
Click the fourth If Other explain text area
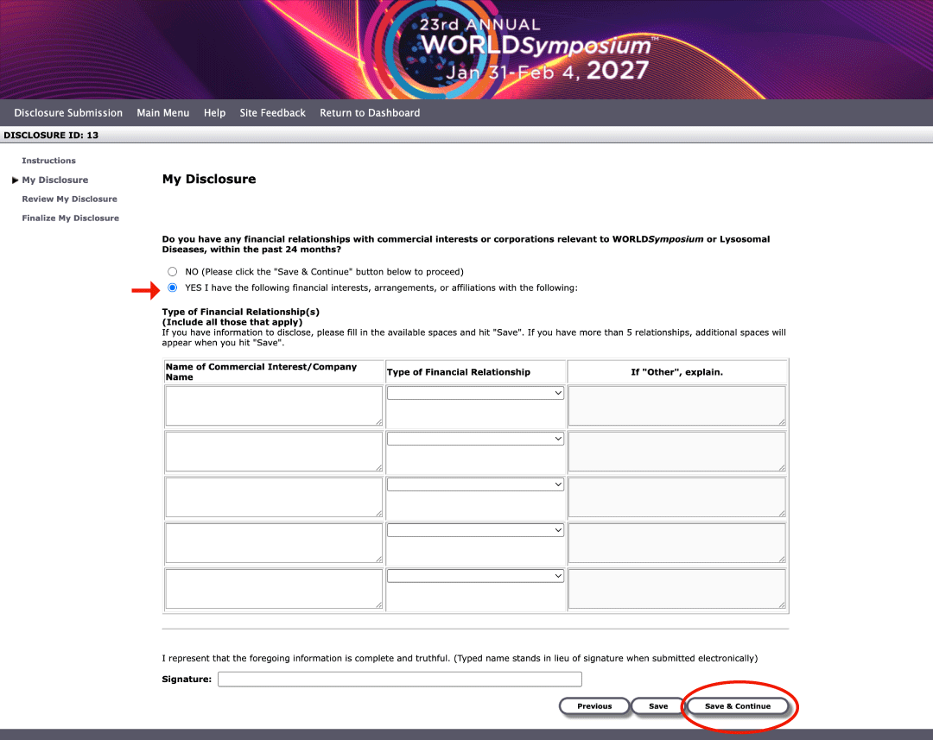pos(677,543)
